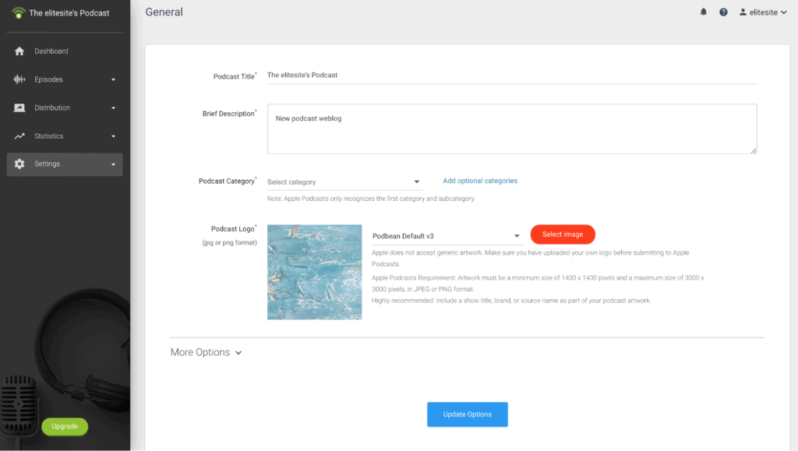Click the Distribution icon in the sidebar

[18, 107]
